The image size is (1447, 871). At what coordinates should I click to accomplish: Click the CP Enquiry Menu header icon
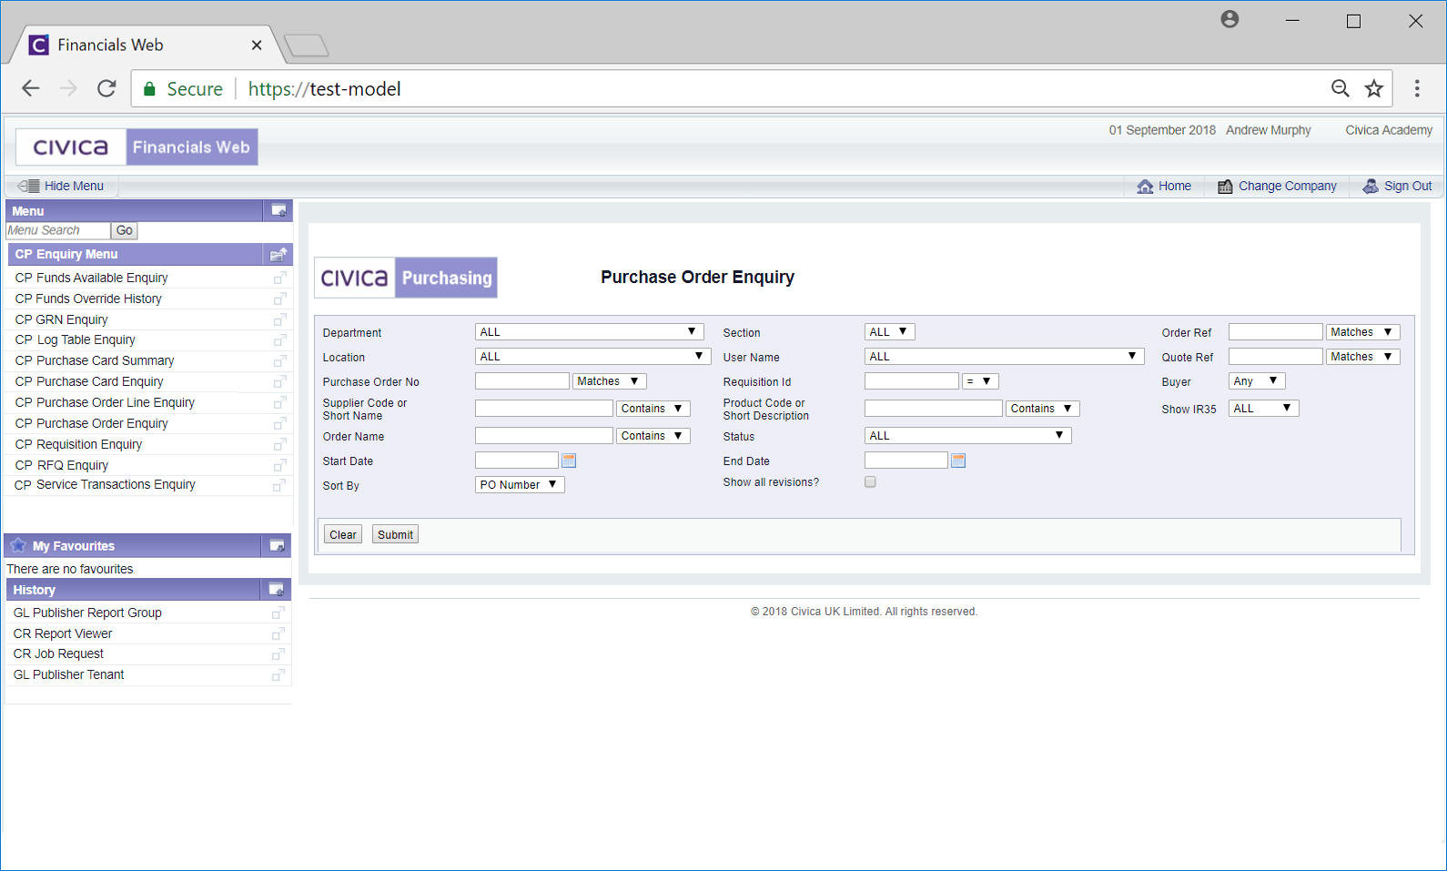[x=278, y=254]
